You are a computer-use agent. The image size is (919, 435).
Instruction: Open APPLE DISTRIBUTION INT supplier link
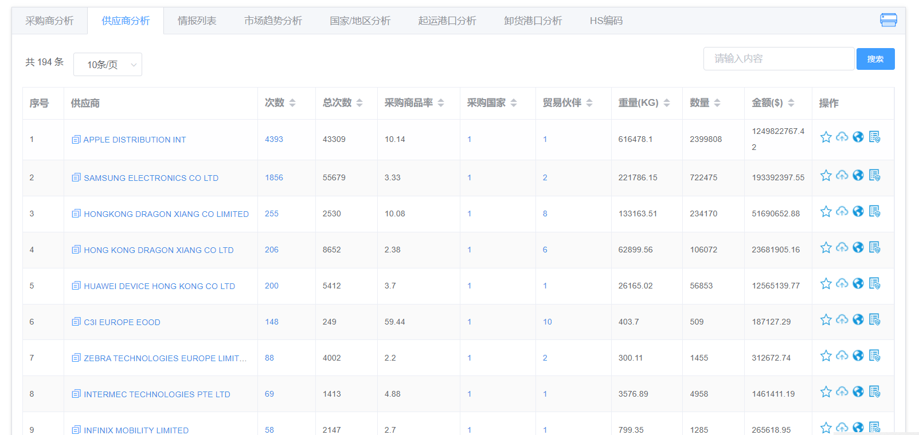pos(135,140)
